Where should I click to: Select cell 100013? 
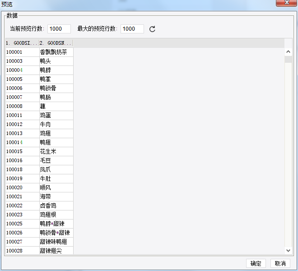point(23,133)
